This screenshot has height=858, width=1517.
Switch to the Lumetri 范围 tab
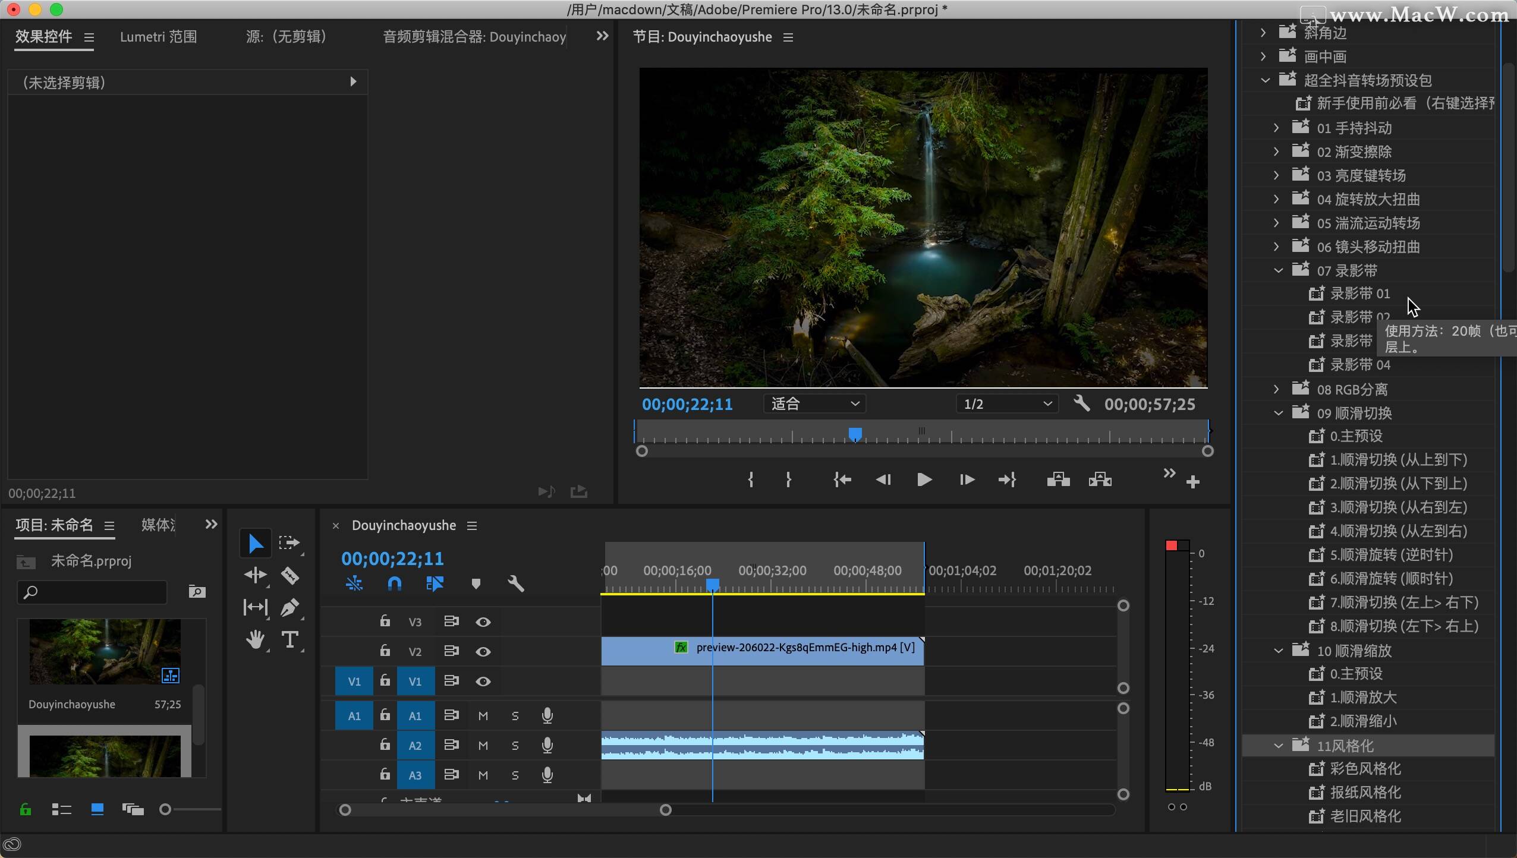click(x=158, y=37)
